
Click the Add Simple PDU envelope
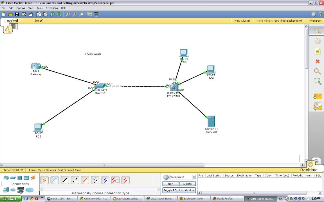(x=318, y=96)
